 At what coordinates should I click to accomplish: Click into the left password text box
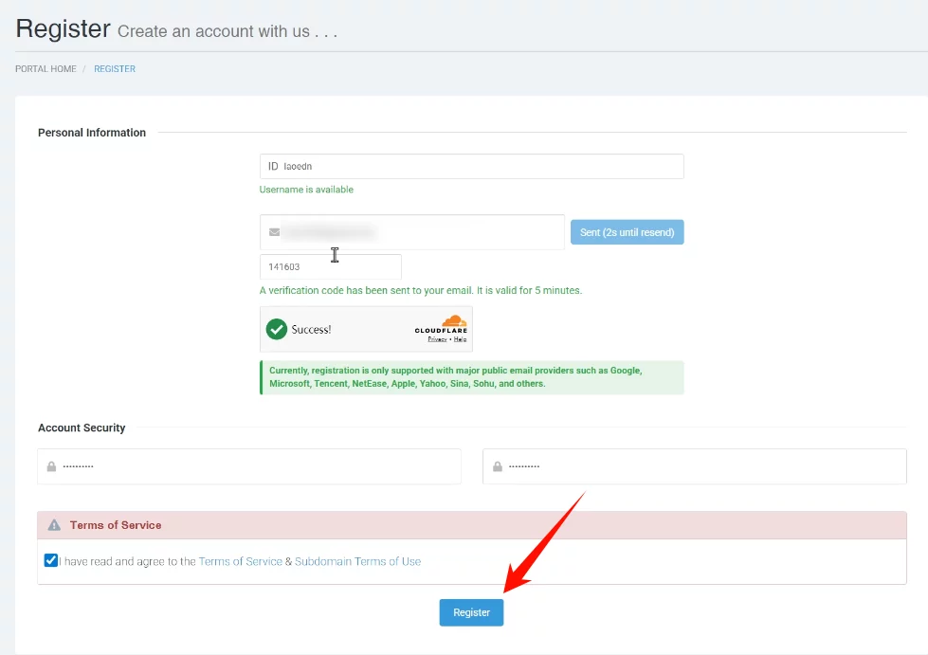point(256,467)
